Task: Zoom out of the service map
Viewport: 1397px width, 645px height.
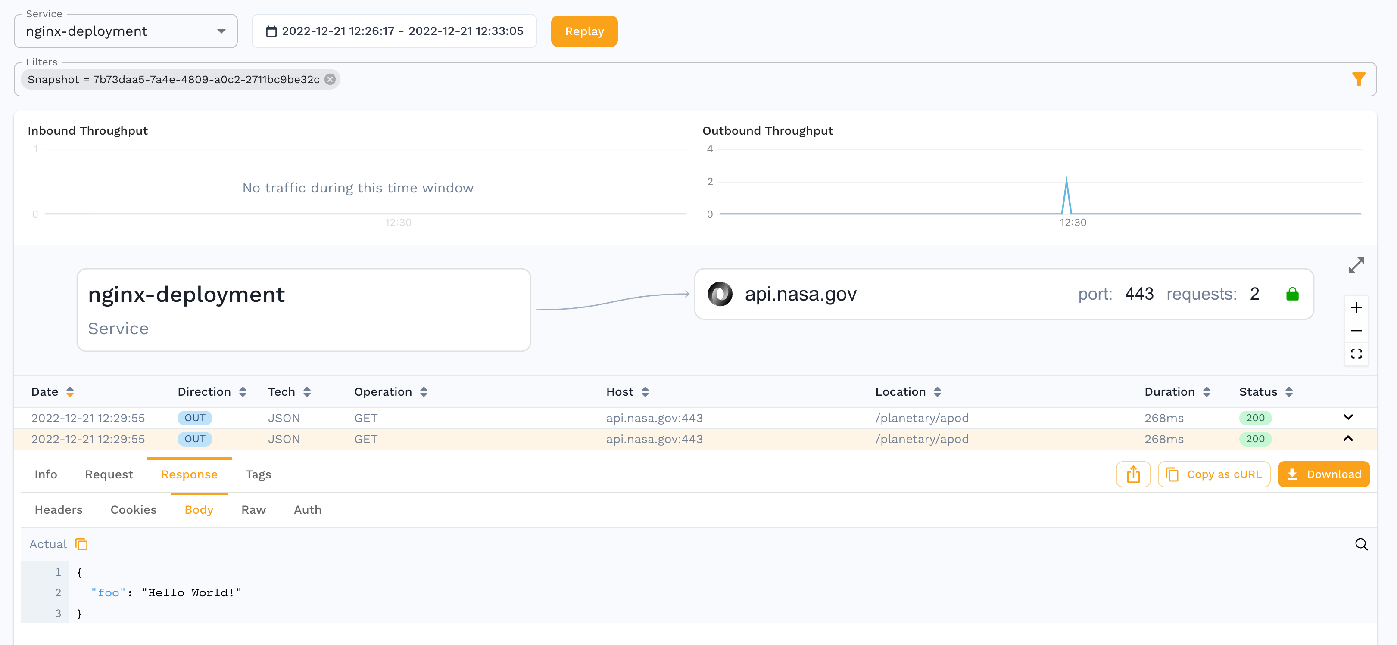Action: [x=1356, y=331]
